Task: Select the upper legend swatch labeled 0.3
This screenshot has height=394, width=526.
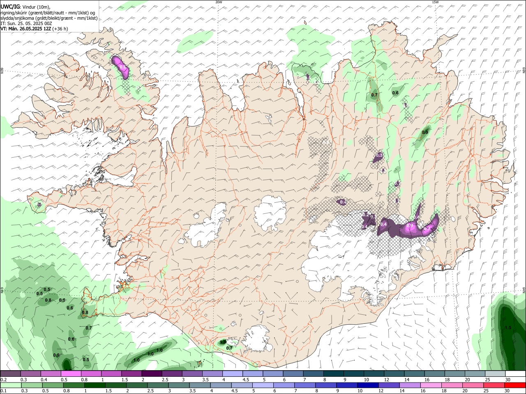Action: pyautogui.click(x=30, y=374)
